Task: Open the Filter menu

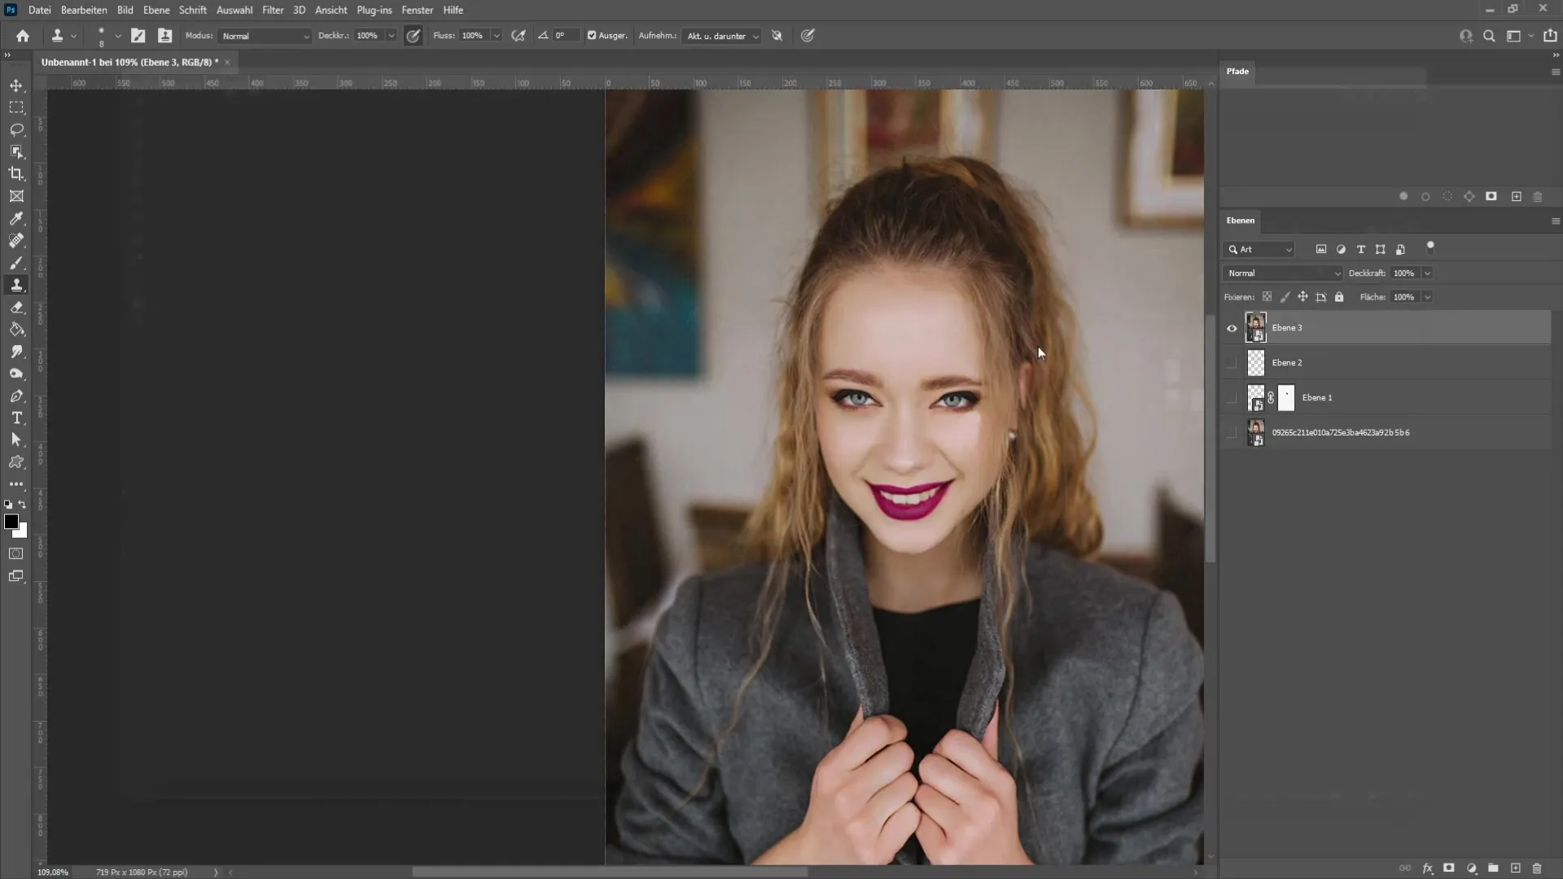Action: click(272, 10)
